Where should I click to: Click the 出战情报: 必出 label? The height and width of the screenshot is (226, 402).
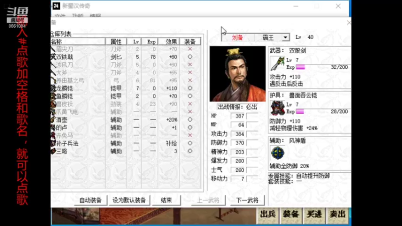coord(237,107)
